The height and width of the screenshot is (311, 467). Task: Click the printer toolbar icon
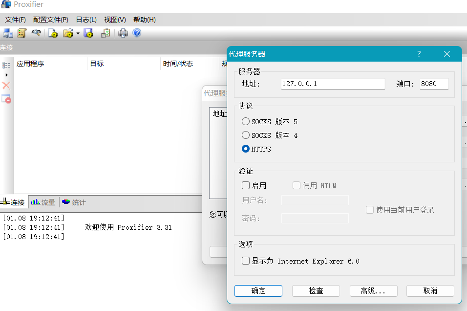[123, 33]
